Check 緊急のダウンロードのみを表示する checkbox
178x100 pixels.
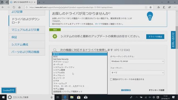point(111,79)
